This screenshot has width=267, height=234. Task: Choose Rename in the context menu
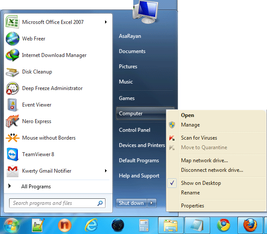point(191,193)
